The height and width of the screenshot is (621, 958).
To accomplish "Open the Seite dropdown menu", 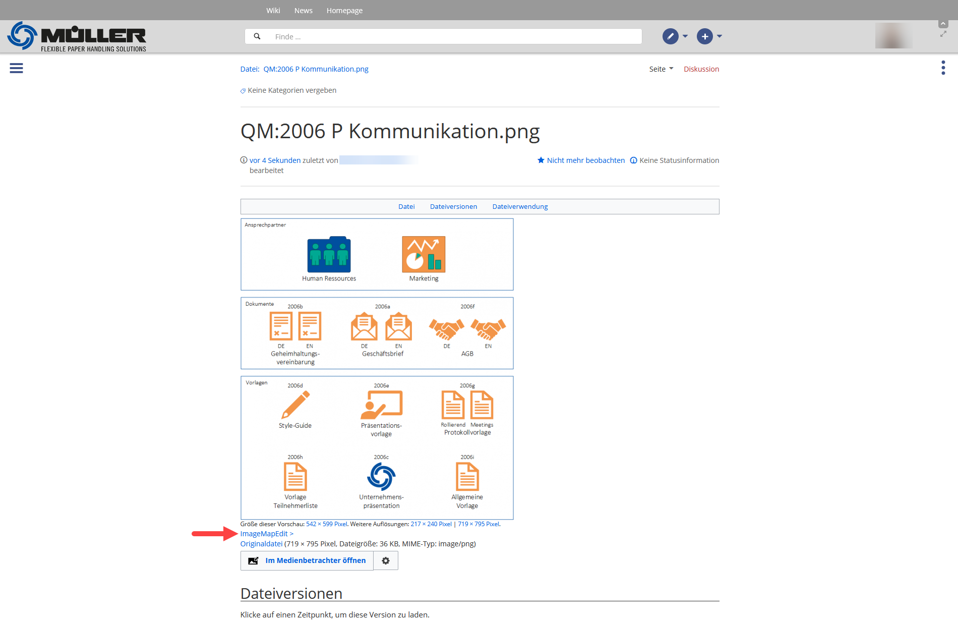I will coord(661,69).
